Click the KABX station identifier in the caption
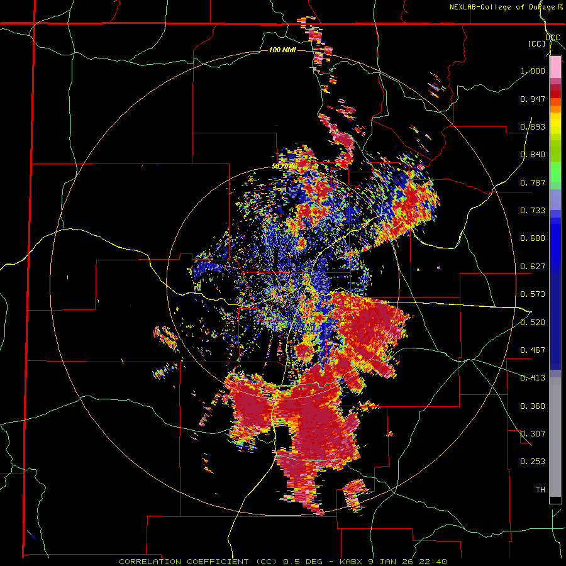The image size is (566, 566). [352, 562]
